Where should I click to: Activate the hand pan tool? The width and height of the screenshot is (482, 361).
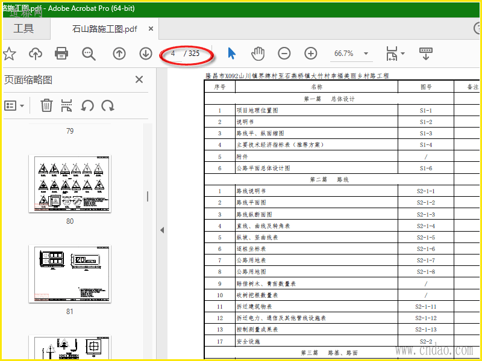point(258,54)
